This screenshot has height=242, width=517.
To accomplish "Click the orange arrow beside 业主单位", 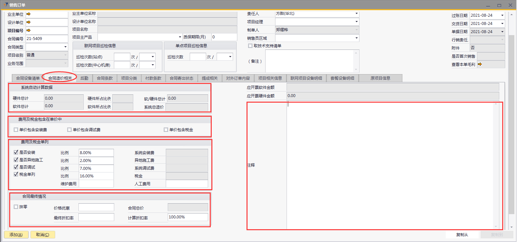I will click(x=29, y=14).
